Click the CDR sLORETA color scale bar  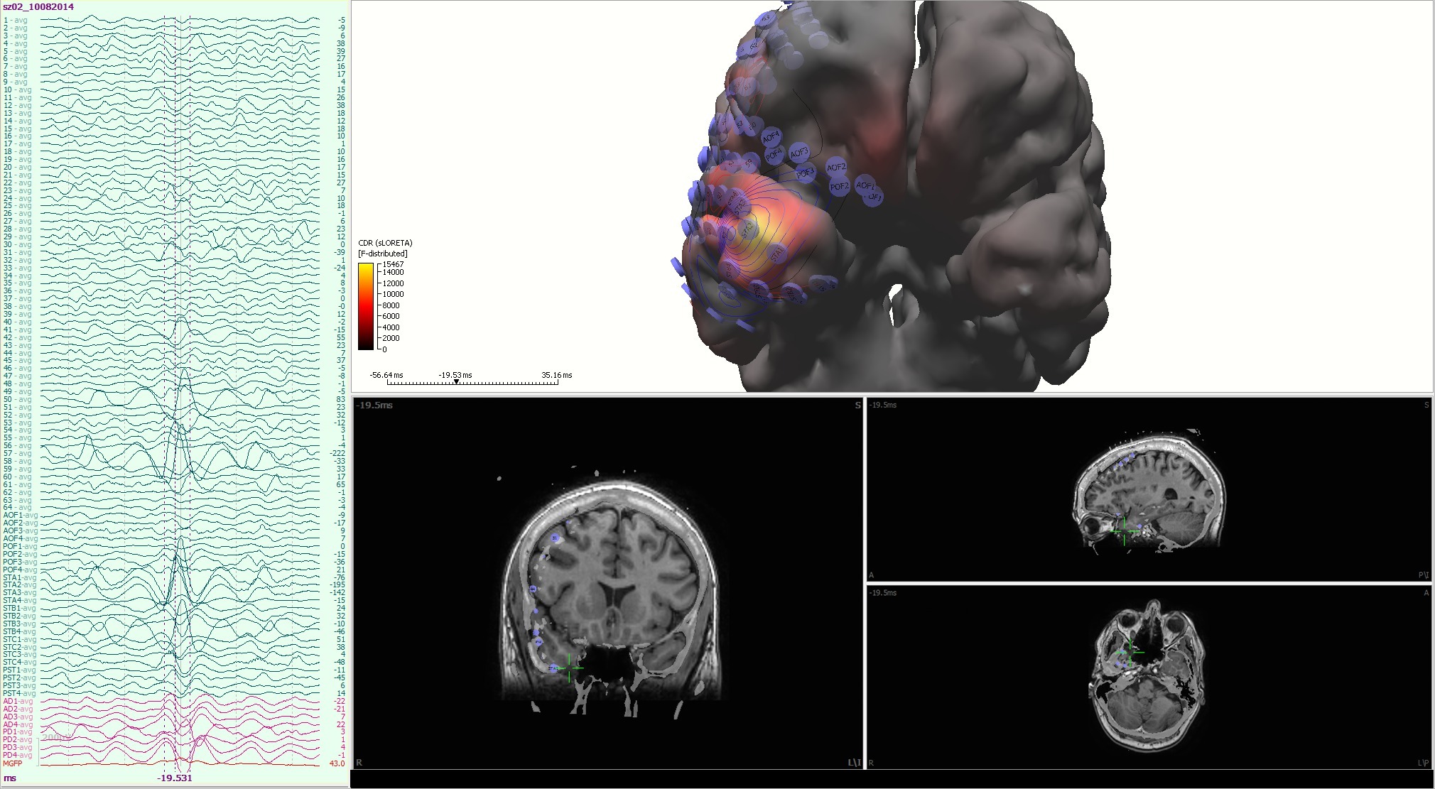[x=365, y=306]
